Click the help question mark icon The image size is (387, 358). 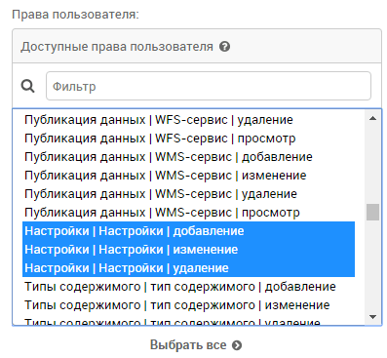point(224,47)
